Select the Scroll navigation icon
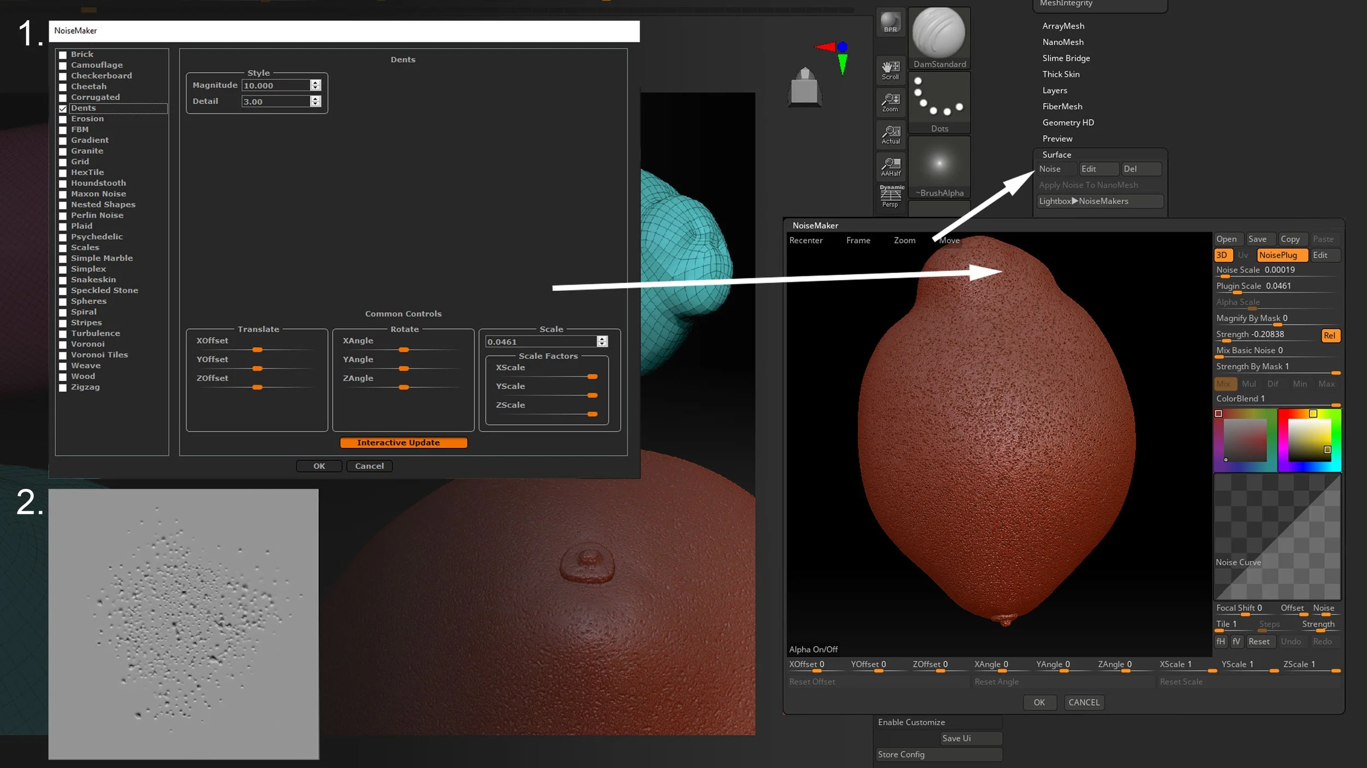The height and width of the screenshot is (768, 1367). point(890,70)
